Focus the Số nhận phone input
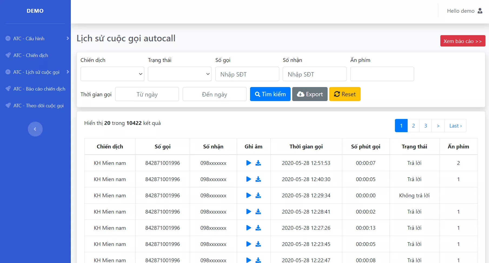This screenshot has height=263, width=489. (x=315, y=74)
